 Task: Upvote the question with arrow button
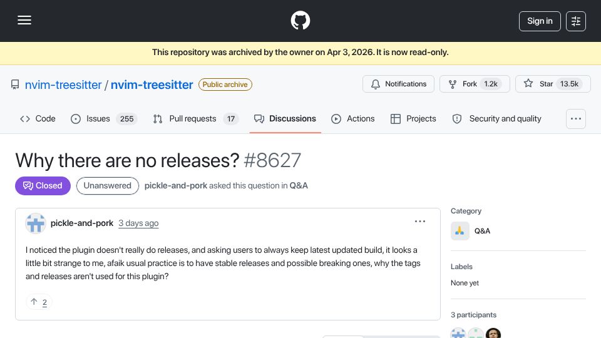(39, 302)
